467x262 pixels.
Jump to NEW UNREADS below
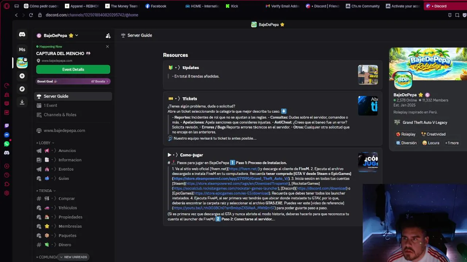pyautogui.click(x=73, y=257)
